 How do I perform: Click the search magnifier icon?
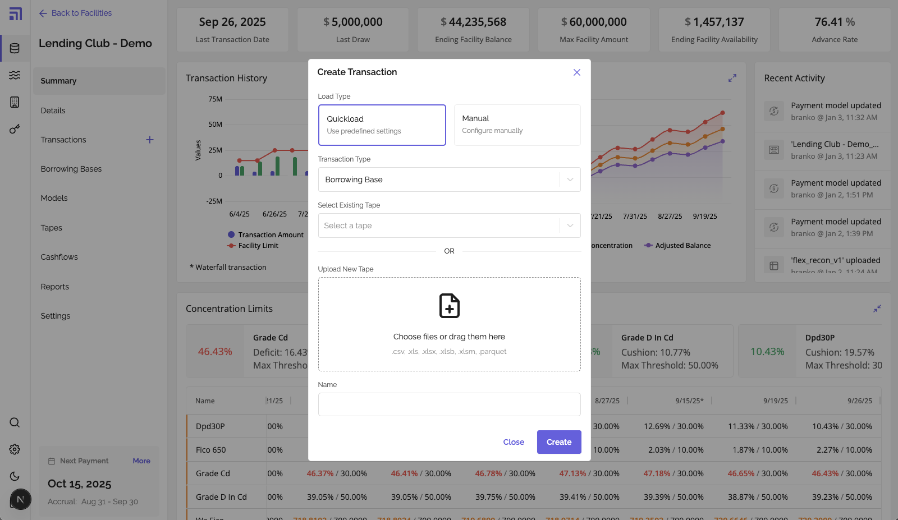pos(15,422)
